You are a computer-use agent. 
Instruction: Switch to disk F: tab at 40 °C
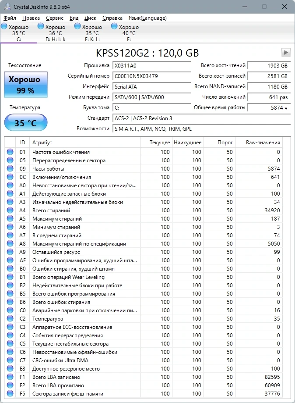coord(129,32)
